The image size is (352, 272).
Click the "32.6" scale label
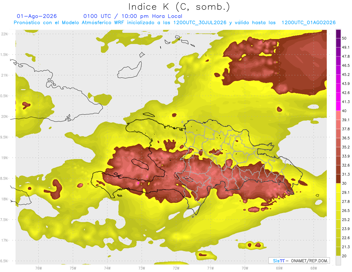[x=346, y=165]
